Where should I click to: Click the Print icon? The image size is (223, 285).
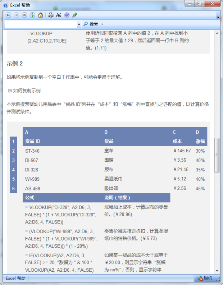point(50,15)
